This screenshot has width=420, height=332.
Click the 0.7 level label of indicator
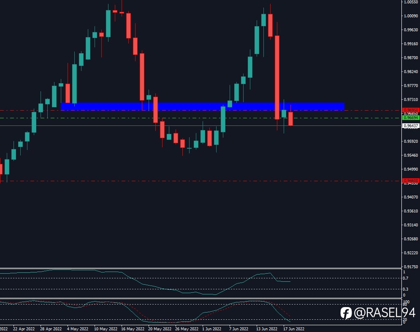tap(406, 278)
